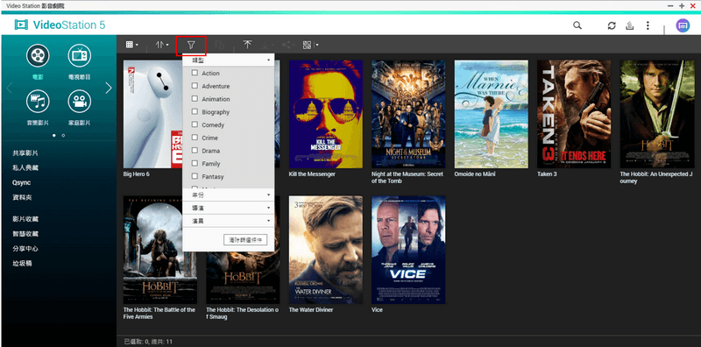Expand the actor (演員) filter section
The height and width of the screenshot is (347, 701).
pyautogui.click(x=228, y=221)
